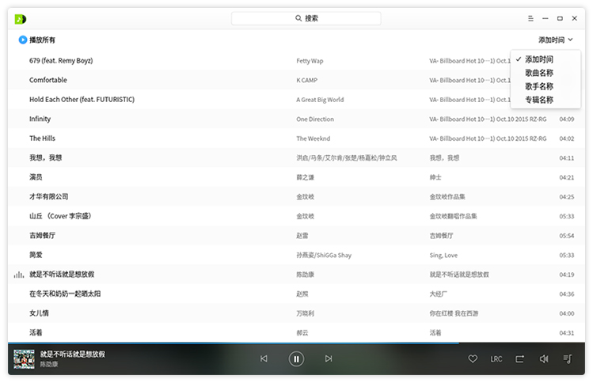Click the playing equalizer bars indicator
593x383 pixels.
[19, 275]
